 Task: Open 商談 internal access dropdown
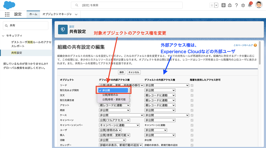(x=114, y=110)
